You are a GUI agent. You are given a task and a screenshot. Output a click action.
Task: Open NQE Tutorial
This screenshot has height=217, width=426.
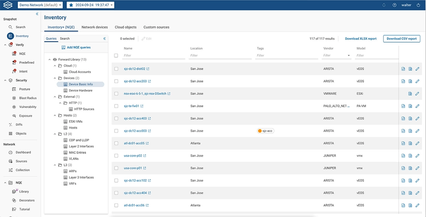coord(24,209)
